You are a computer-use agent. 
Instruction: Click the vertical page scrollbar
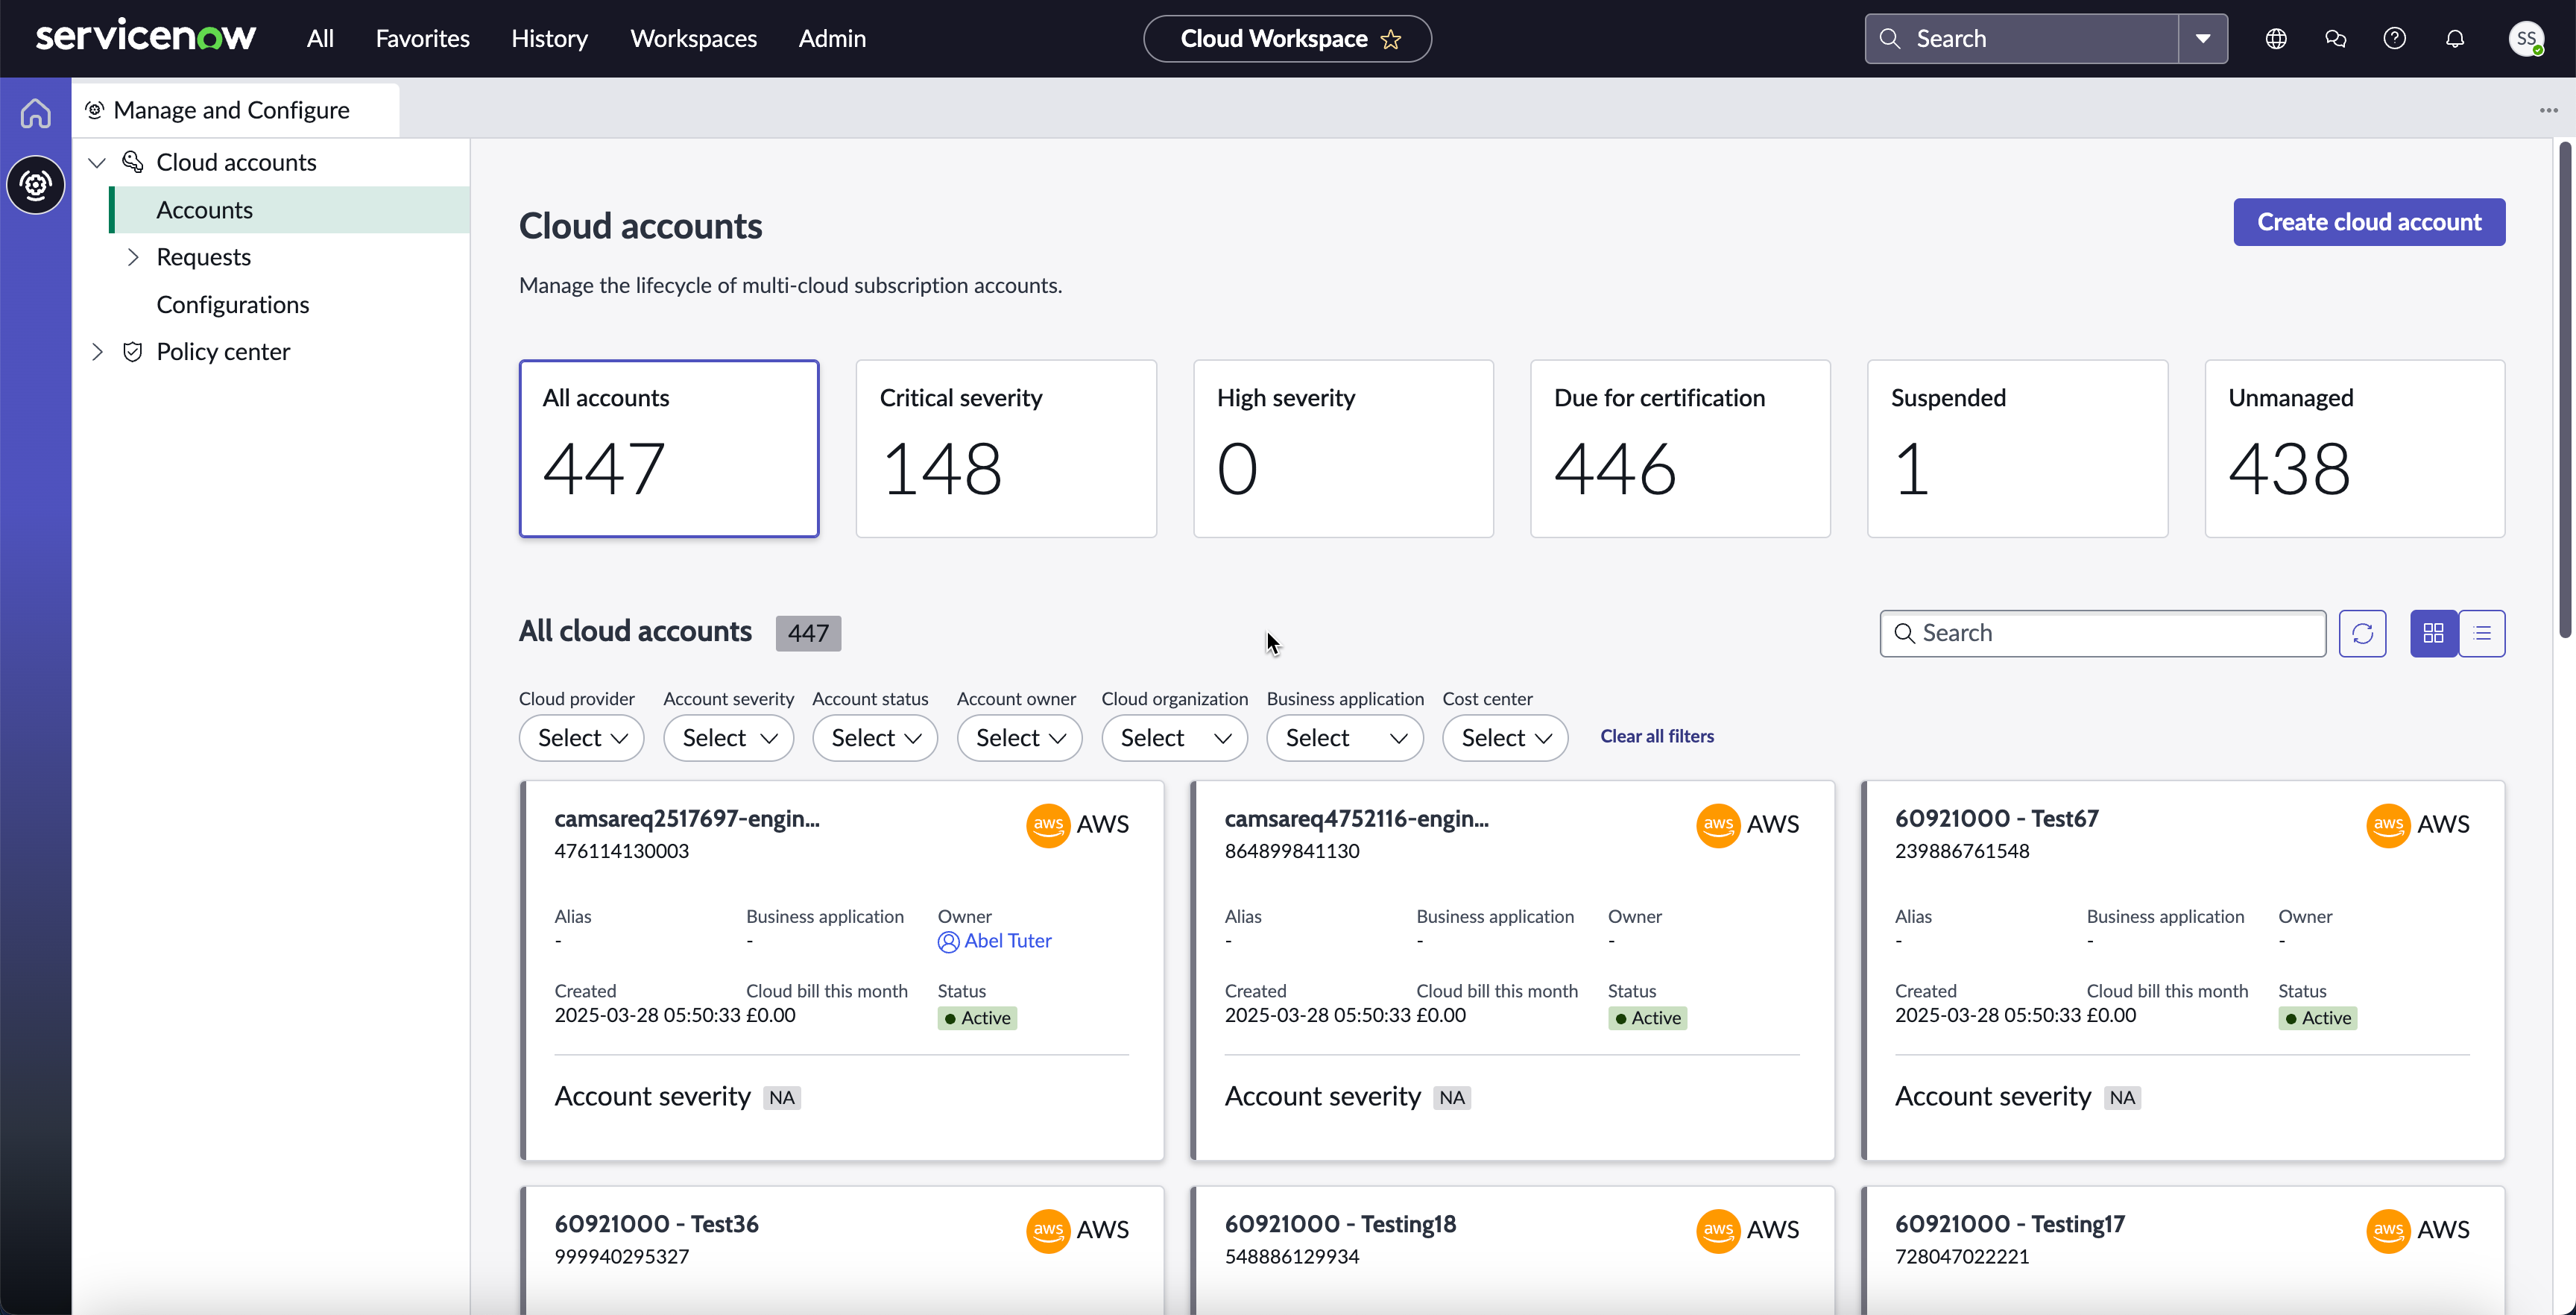pos(2565,390)
